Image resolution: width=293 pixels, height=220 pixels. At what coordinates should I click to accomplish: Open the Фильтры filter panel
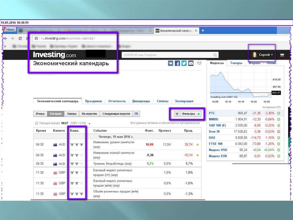tap(187, 114)
